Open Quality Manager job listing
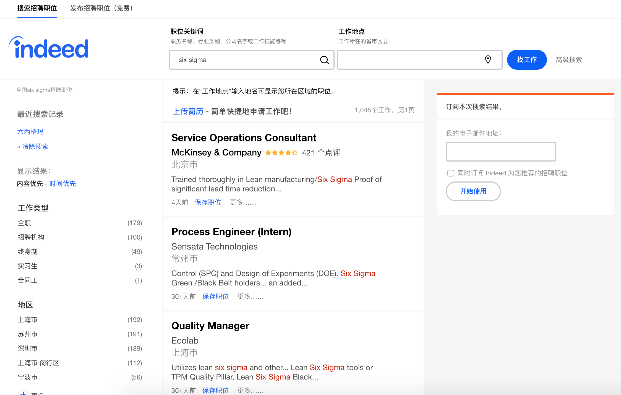The width and height of the screenshot is (621, 395). point(210,326)
